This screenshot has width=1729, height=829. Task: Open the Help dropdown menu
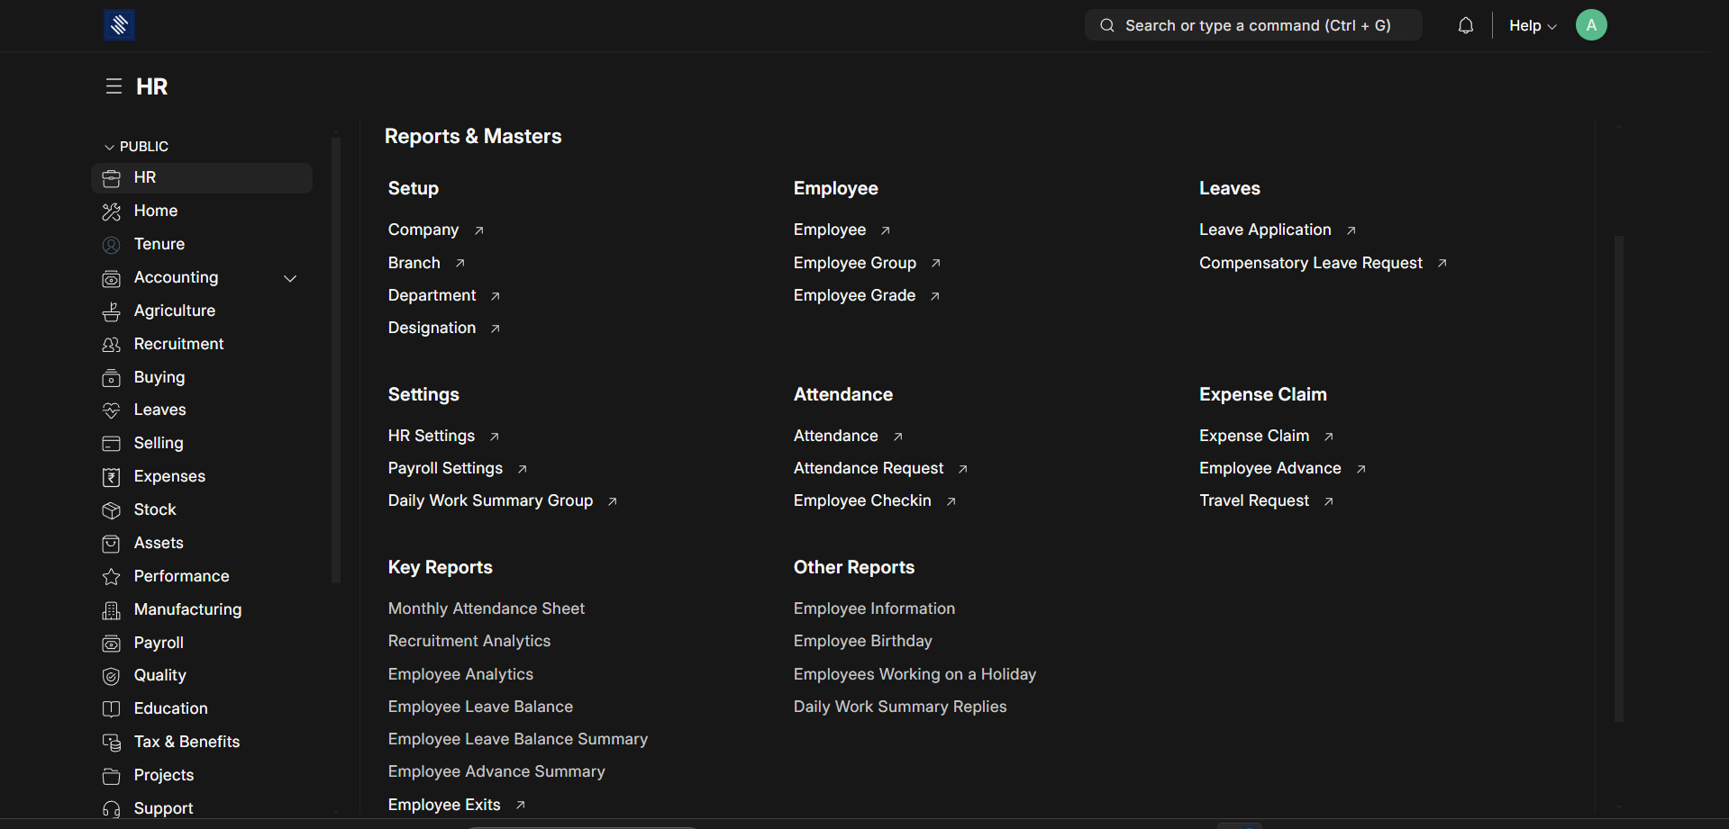(x=1532, y=25)
